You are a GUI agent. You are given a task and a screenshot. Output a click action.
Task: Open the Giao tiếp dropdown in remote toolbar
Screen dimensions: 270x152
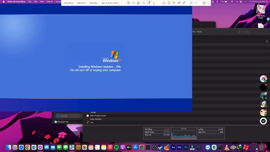94,3
